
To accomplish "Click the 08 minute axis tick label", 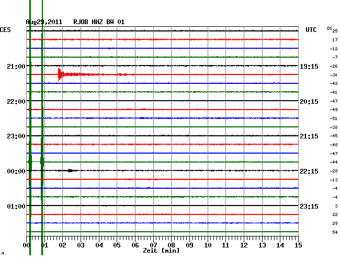I will (171, 245).
